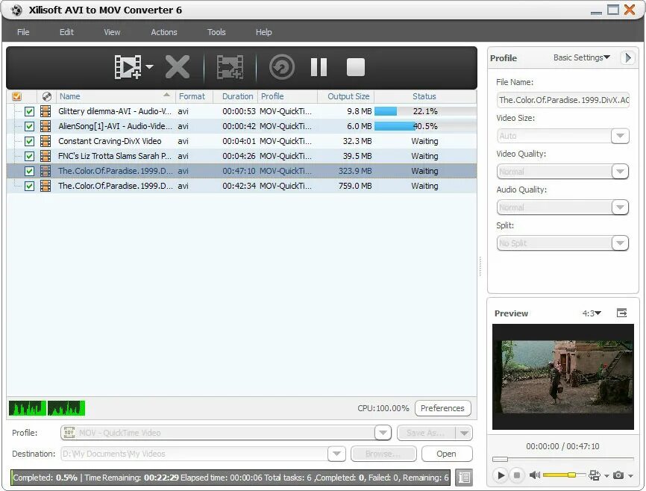The image size is (646, 491).
Task: Click film icon of FNC's Liz Trotta row
Action: click(46, 156)
